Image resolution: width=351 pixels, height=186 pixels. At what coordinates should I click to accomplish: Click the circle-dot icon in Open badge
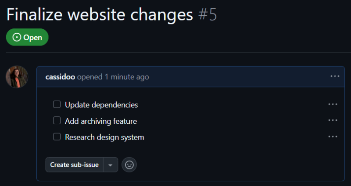point(17,38)
